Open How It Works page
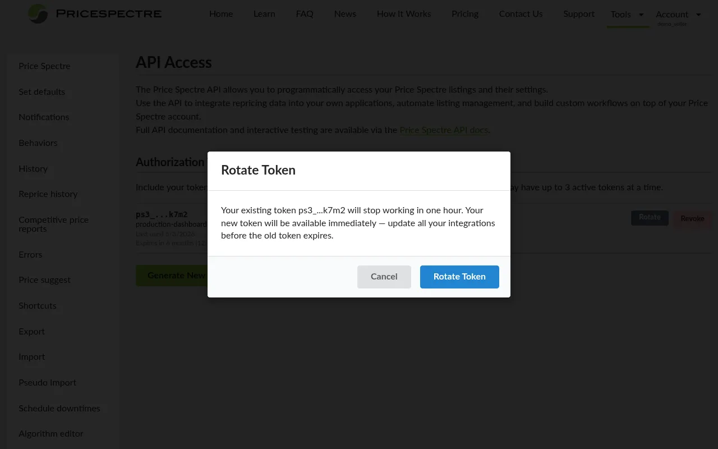 404,14
